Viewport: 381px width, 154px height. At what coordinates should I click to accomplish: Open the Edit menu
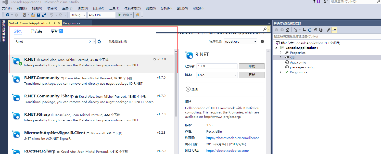(x=22, y=8)
